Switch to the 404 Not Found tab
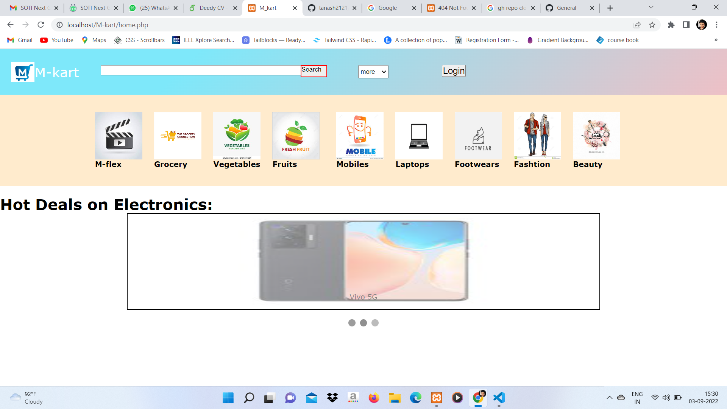Image resolution: width=727 pixels, height=409 pixels. 451,8
